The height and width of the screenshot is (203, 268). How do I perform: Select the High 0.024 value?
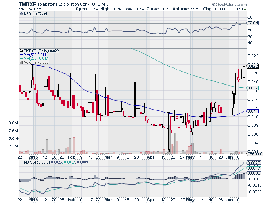click(111, 9)
